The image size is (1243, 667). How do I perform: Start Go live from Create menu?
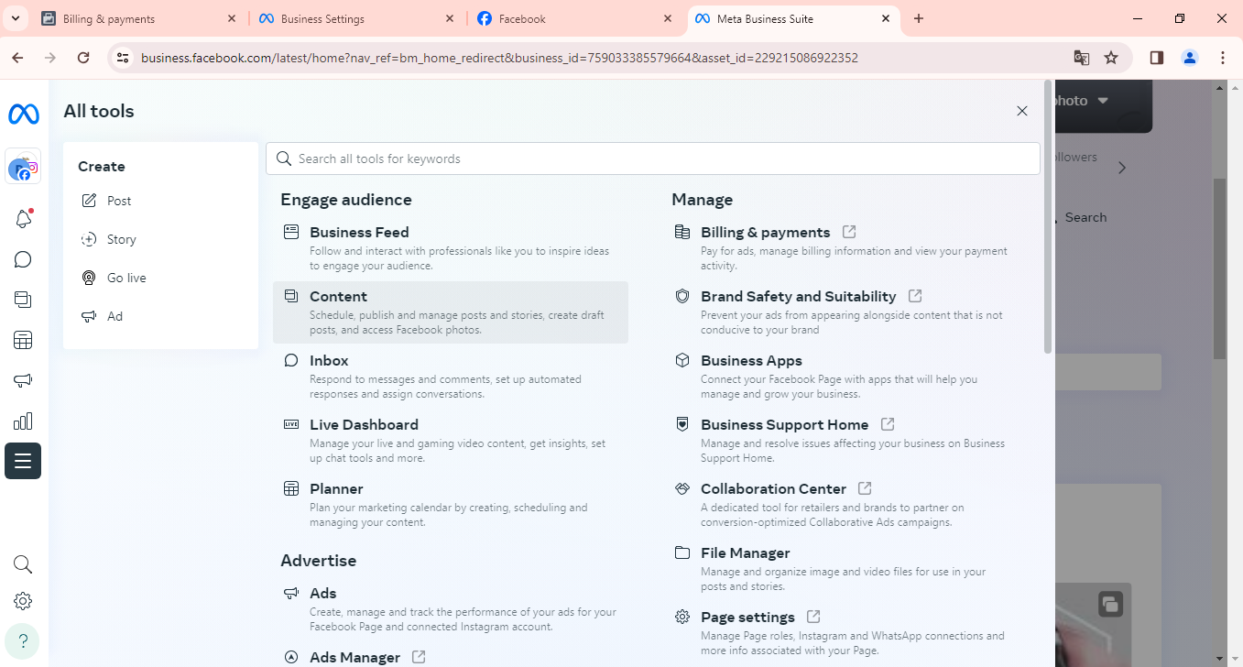(160, 278)
